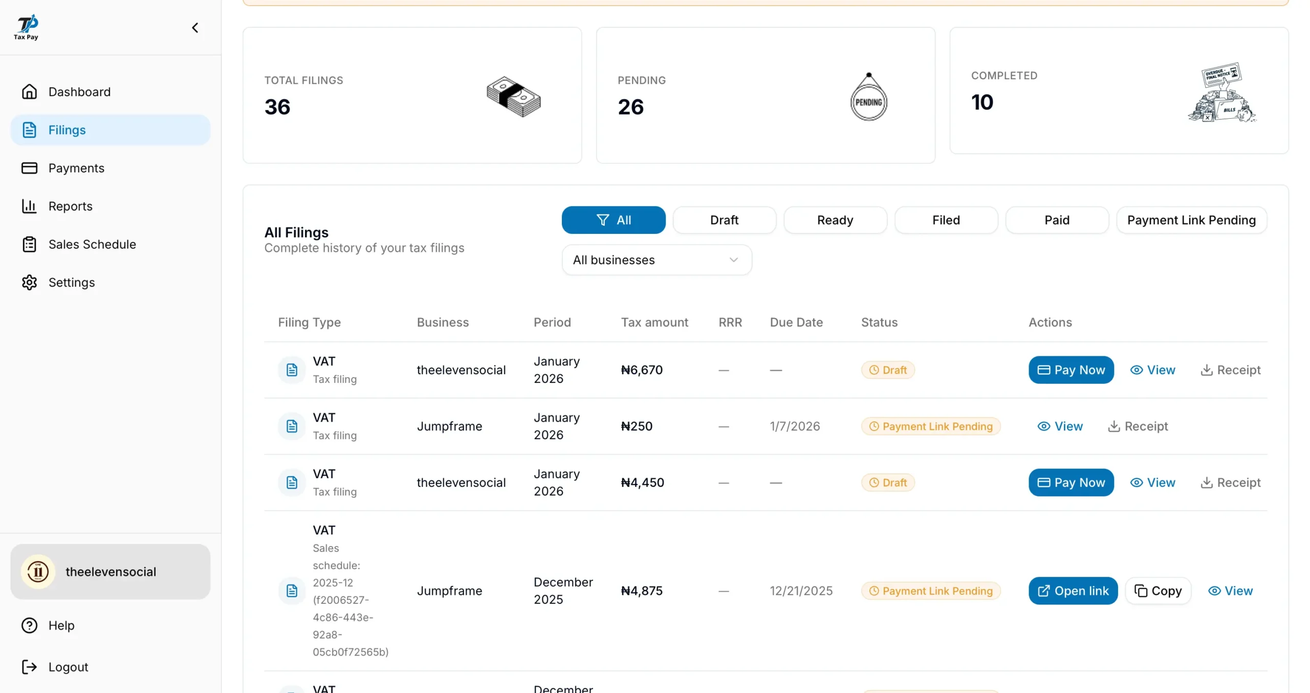Image resolution: width=1310 pixels, height=693 pixels.
Task: Click the Help question mark icon
Action: coord(29,625)
